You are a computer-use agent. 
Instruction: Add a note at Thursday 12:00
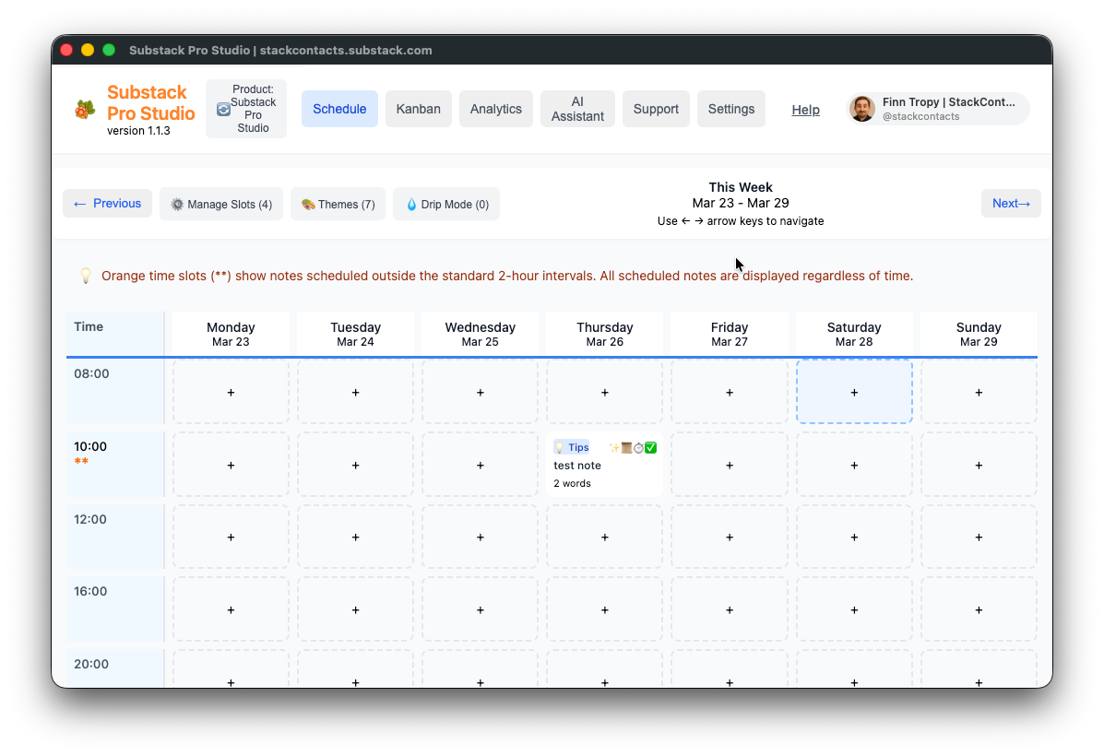point(605,537)
